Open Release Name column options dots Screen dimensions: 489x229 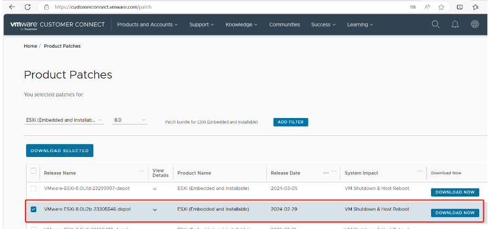[x=141, y=171]
